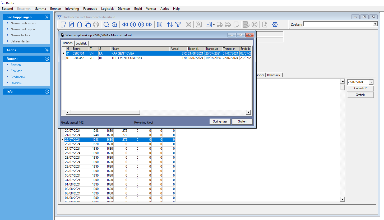Expand the Acties sidebar panel
Screen dimensions: 384x220
coord(47,50)
